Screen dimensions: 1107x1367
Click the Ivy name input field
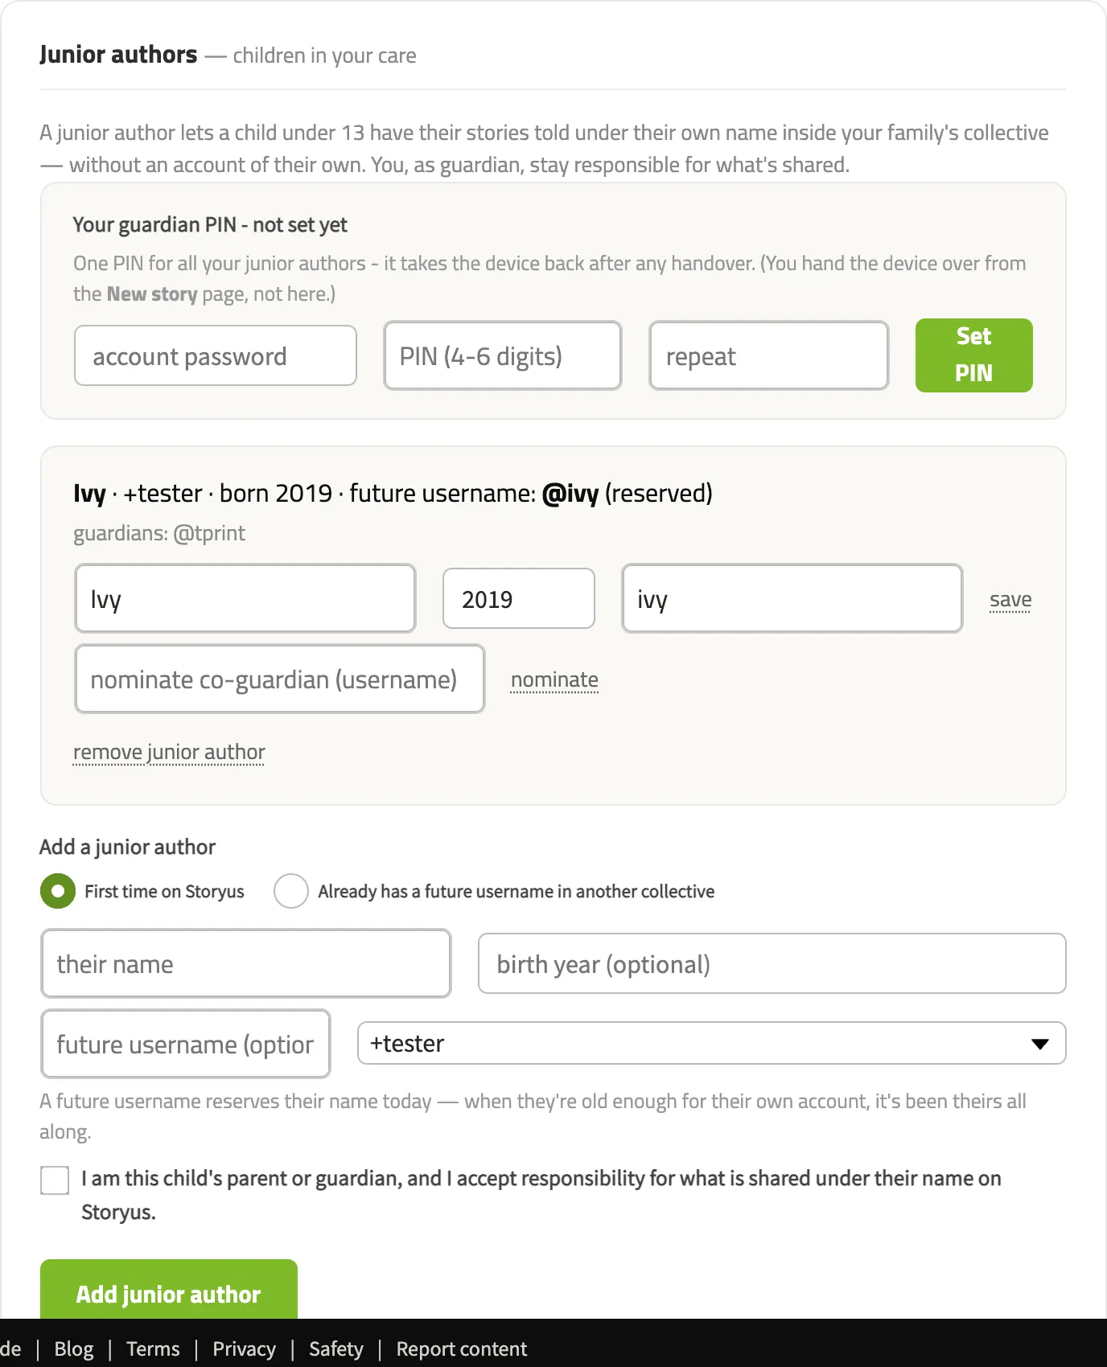click(x=245, y=598)
